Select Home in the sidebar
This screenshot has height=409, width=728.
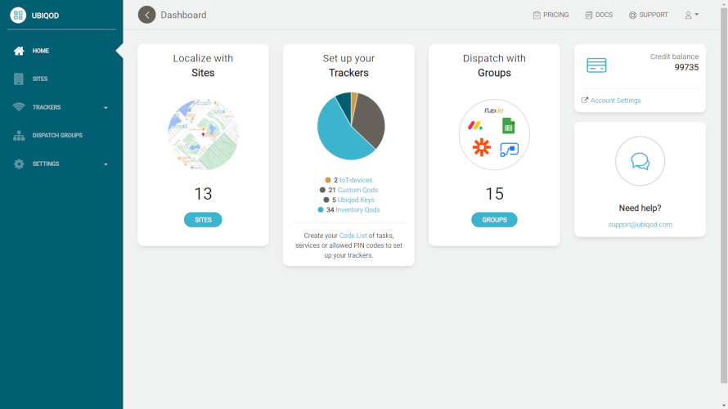41,51
